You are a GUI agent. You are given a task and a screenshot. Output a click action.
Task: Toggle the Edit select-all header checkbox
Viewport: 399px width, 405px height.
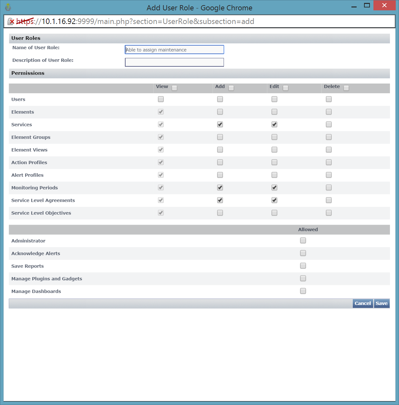[x=285, y=88]
